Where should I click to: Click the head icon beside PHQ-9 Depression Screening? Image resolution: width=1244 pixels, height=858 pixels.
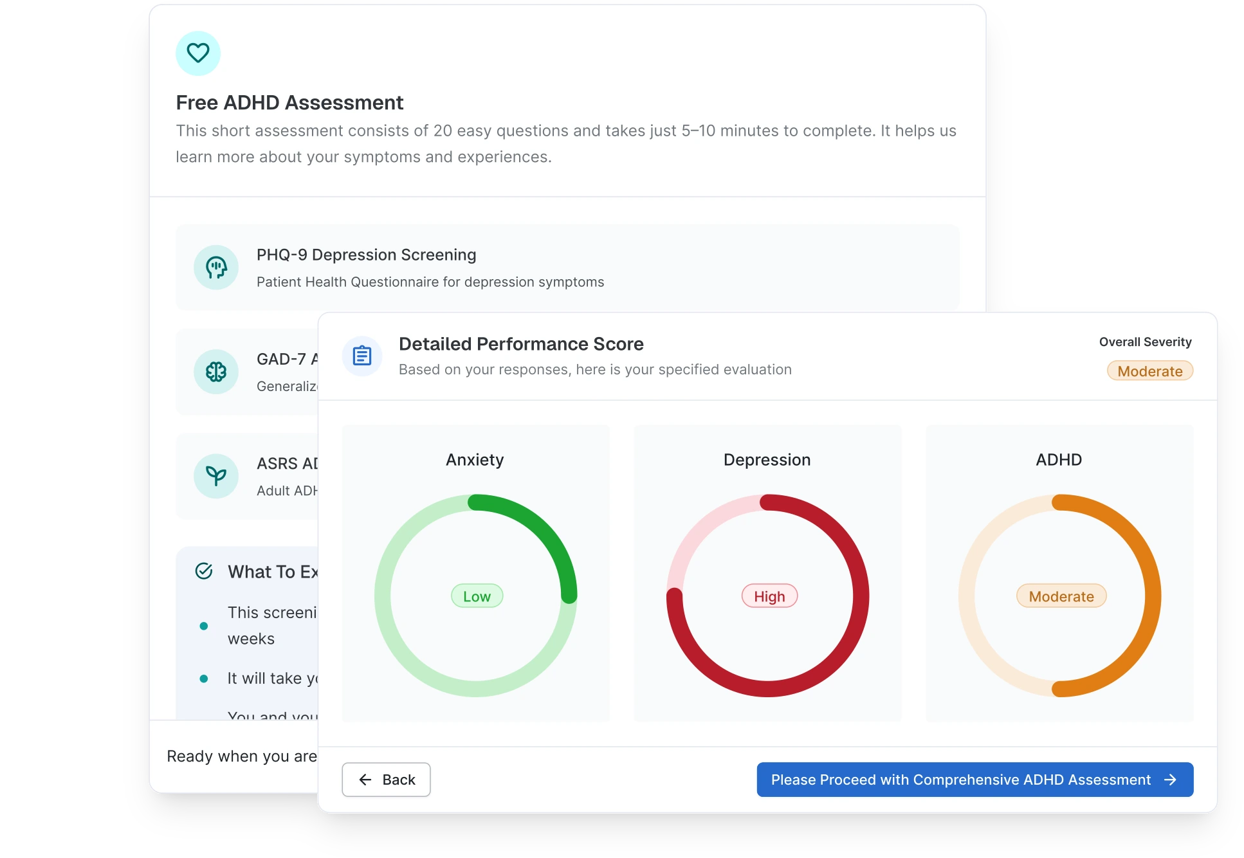(216, 268)
